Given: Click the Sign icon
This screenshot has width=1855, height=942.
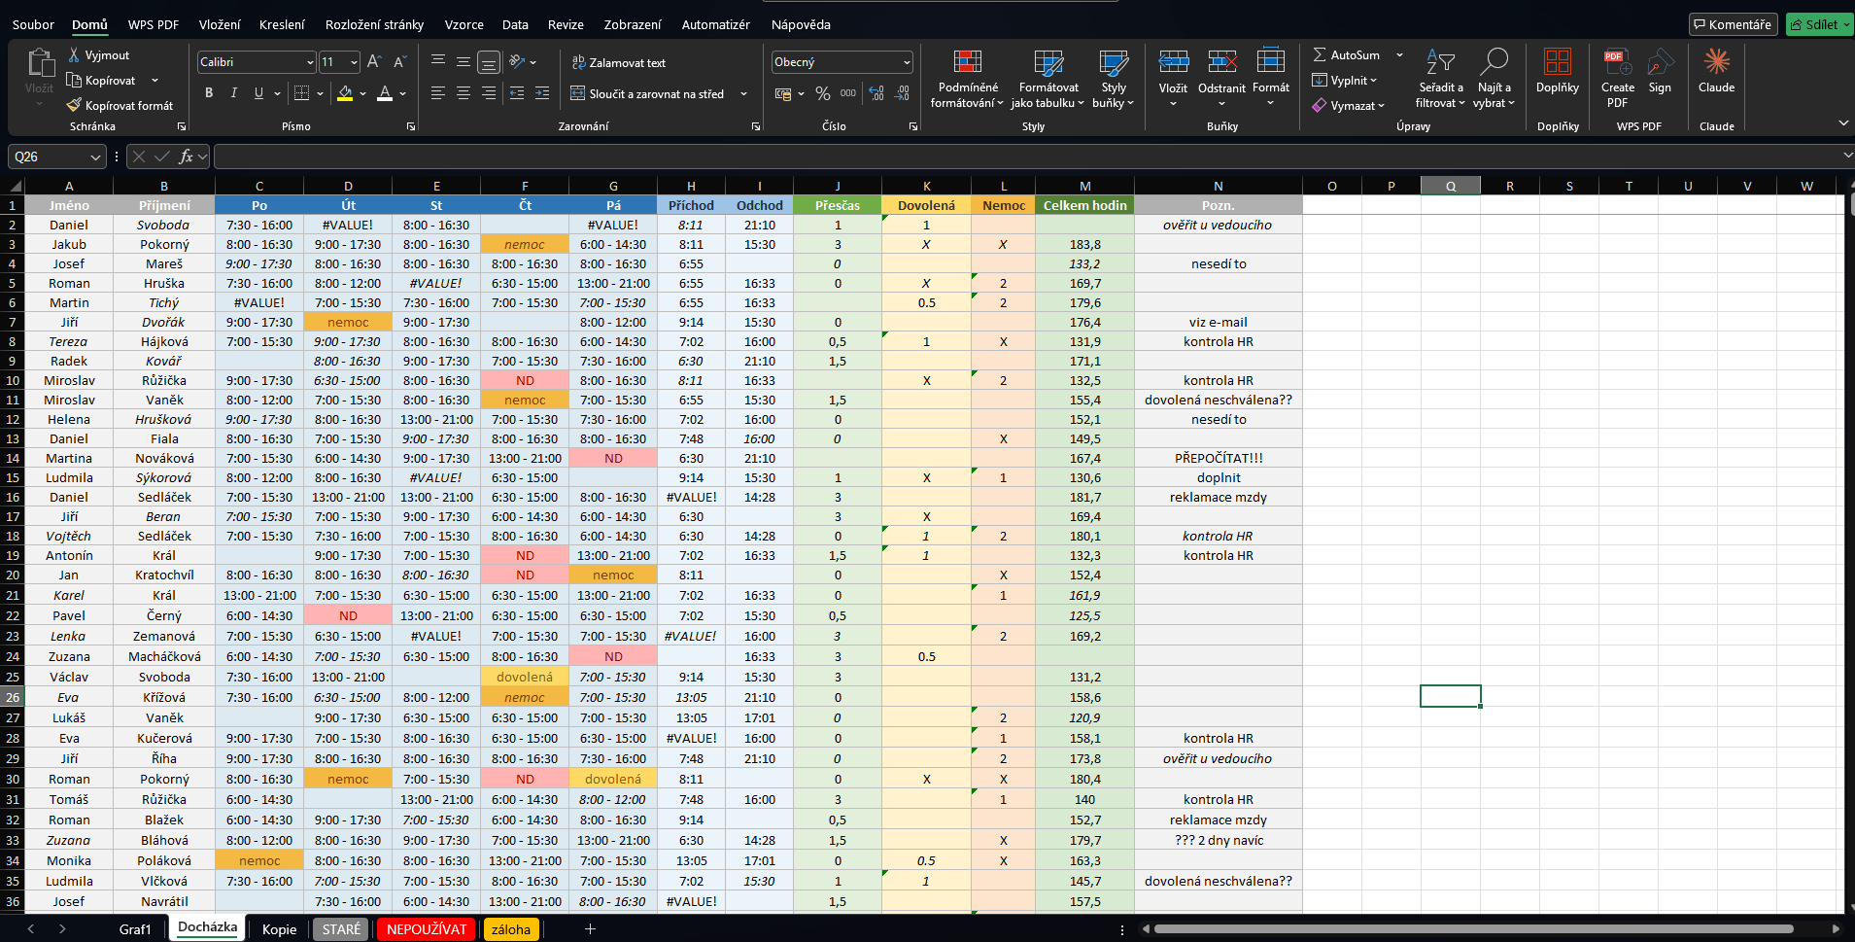Looking at the screenshot, I should coord(1660,62).
